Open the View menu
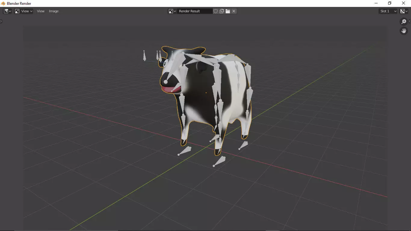The image size is (411, 231). point(41,11)
